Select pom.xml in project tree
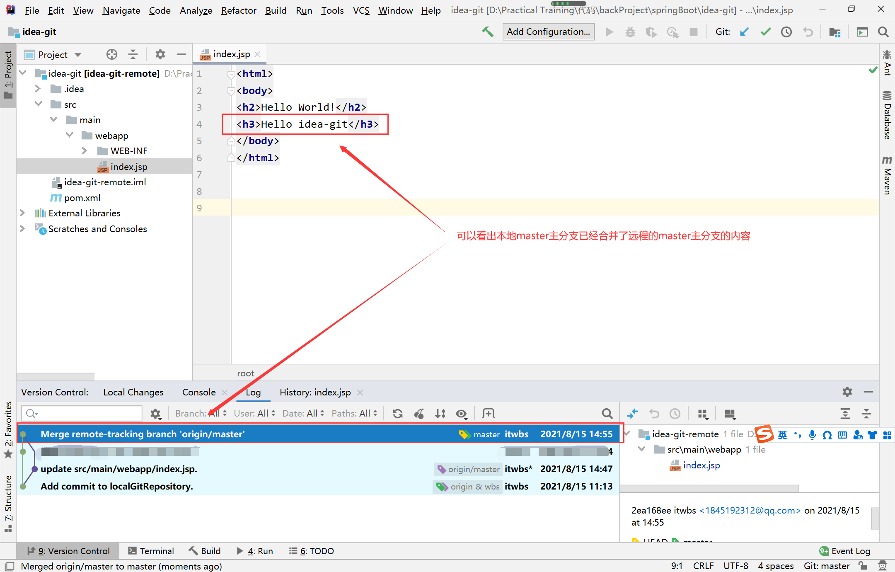895x572 pixels. (82, 198)
